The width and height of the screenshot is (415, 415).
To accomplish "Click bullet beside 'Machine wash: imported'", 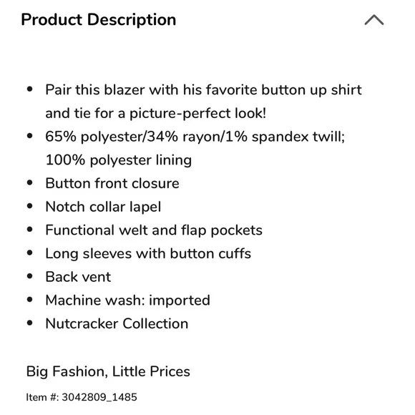I will click(x=30, y=300).
